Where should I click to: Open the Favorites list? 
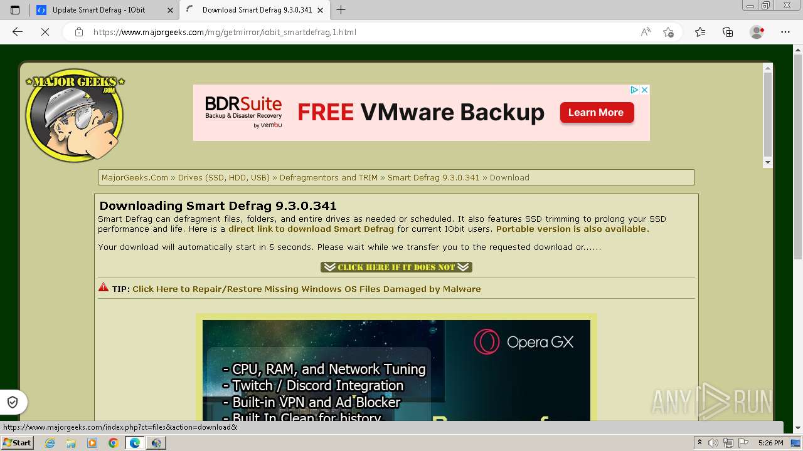[700, 32]
